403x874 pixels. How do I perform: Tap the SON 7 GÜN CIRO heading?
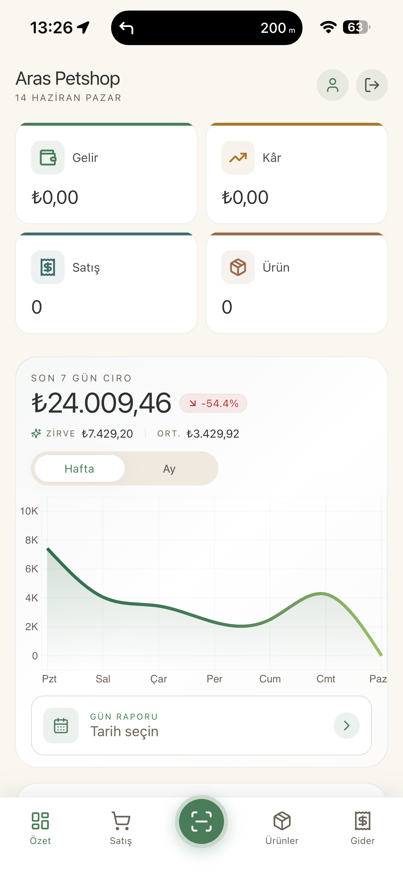click(82, 378)
